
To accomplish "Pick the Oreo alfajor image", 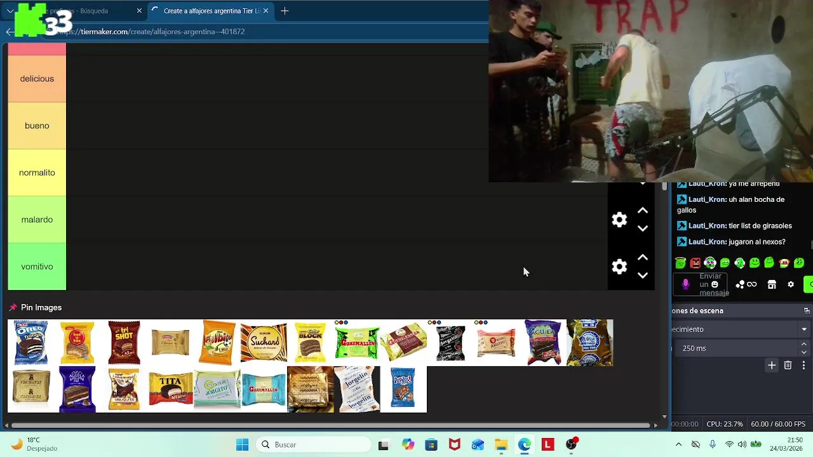I will tap(30, 343).
